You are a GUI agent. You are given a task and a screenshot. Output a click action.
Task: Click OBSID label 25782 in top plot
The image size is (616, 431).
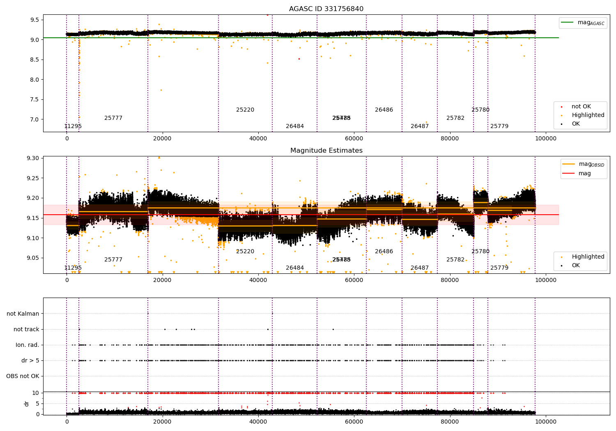(455, 118)
